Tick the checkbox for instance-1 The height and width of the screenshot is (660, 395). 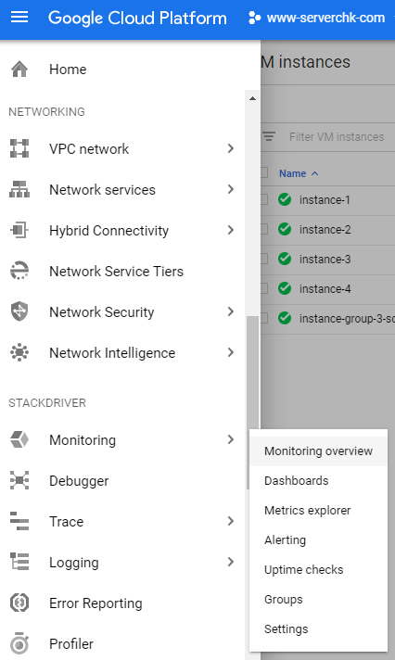264,199
